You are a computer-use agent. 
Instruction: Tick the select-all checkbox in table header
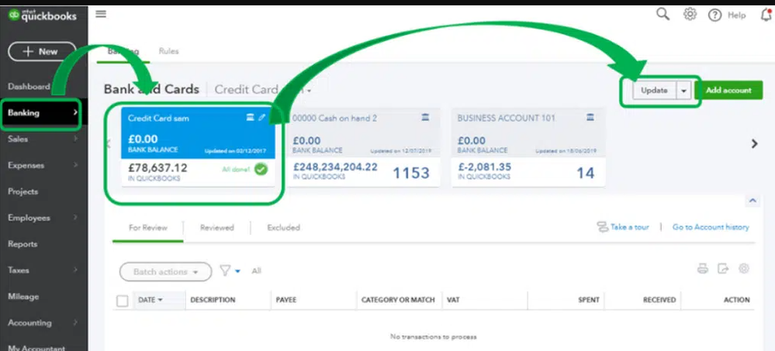122,300
